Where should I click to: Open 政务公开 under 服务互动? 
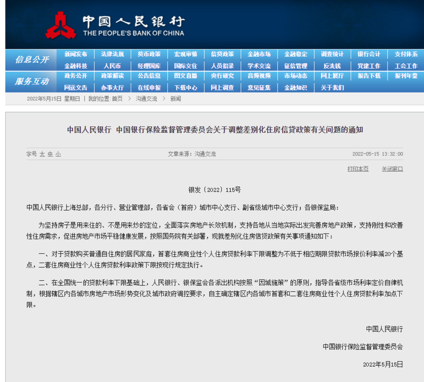76,76
